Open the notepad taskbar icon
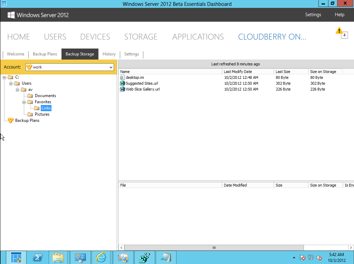354x264 pixels. pyautogui.click(x=166, y=257)
